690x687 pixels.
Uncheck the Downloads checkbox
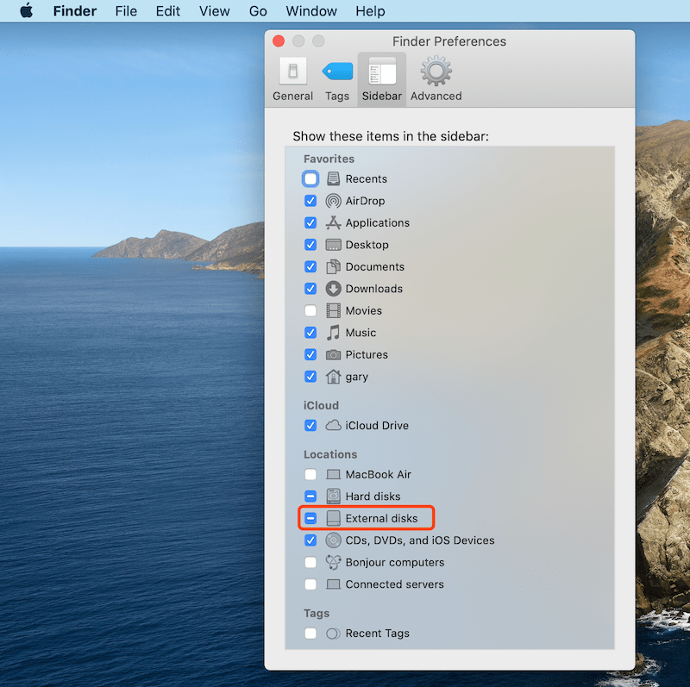pos(310,289)
